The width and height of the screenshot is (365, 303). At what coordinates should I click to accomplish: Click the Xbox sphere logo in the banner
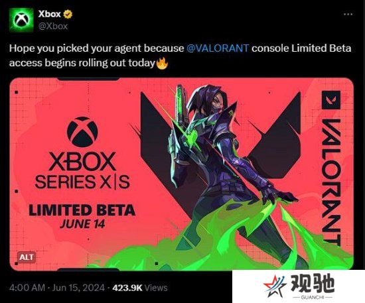click(x=82, y=132)
